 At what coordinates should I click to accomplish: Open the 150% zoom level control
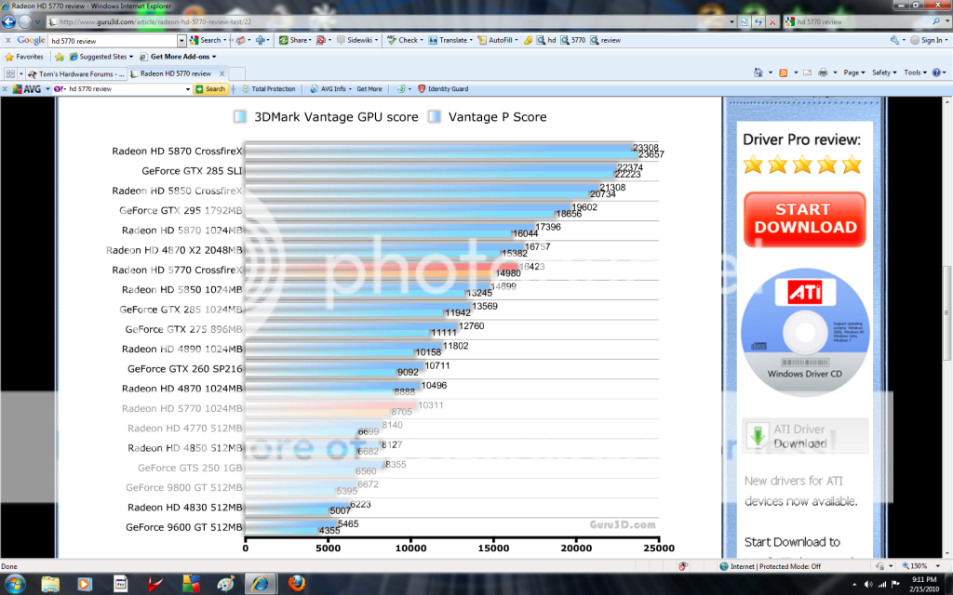coord(920,566)
